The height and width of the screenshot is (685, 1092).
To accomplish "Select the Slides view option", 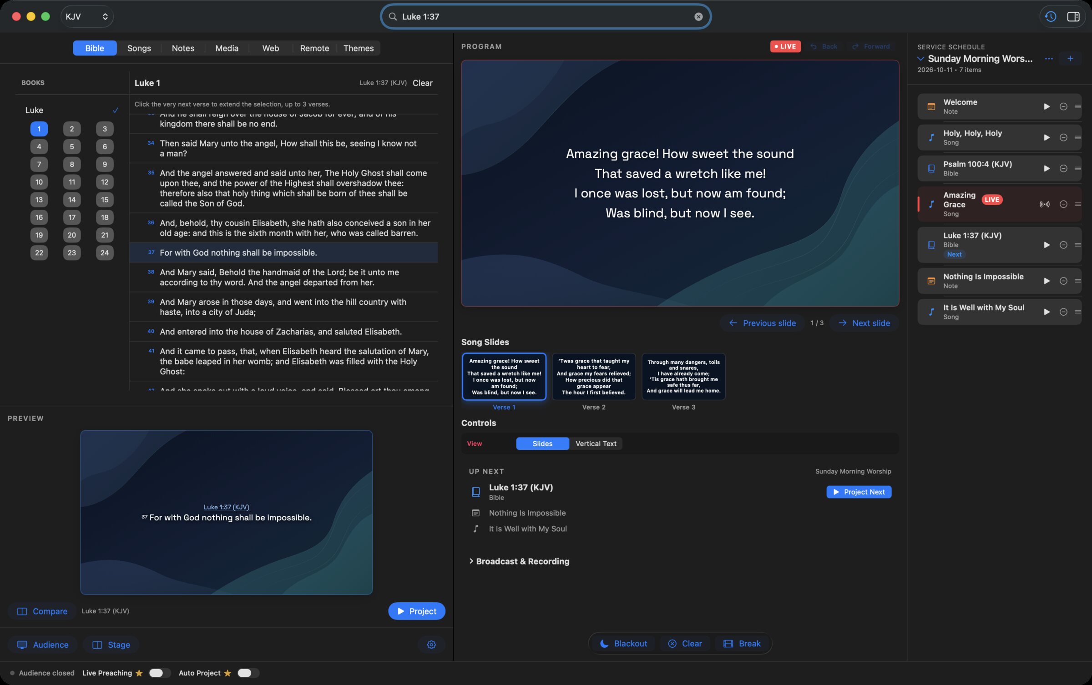I will (542, 443).
